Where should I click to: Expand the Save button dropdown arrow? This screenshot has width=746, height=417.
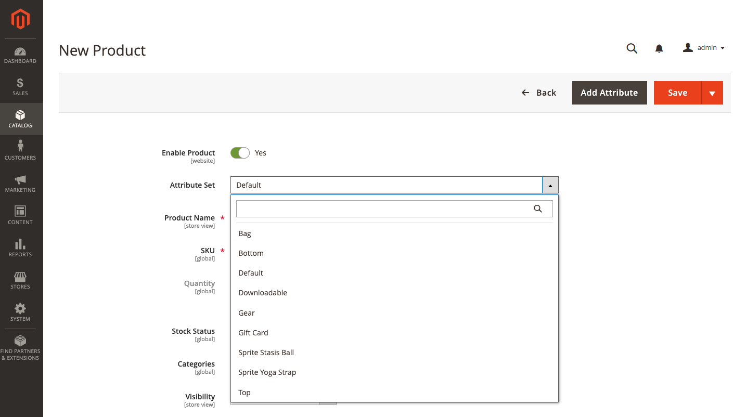[x=712, y=93]
